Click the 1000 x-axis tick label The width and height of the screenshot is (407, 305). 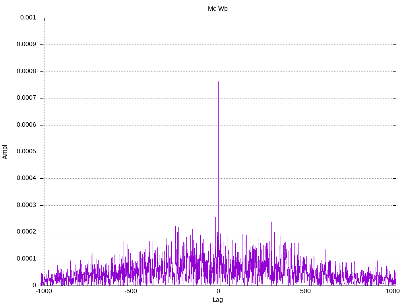392,291
